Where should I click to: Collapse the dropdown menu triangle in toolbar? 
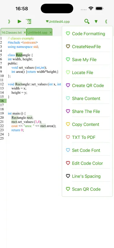(96, 21)
